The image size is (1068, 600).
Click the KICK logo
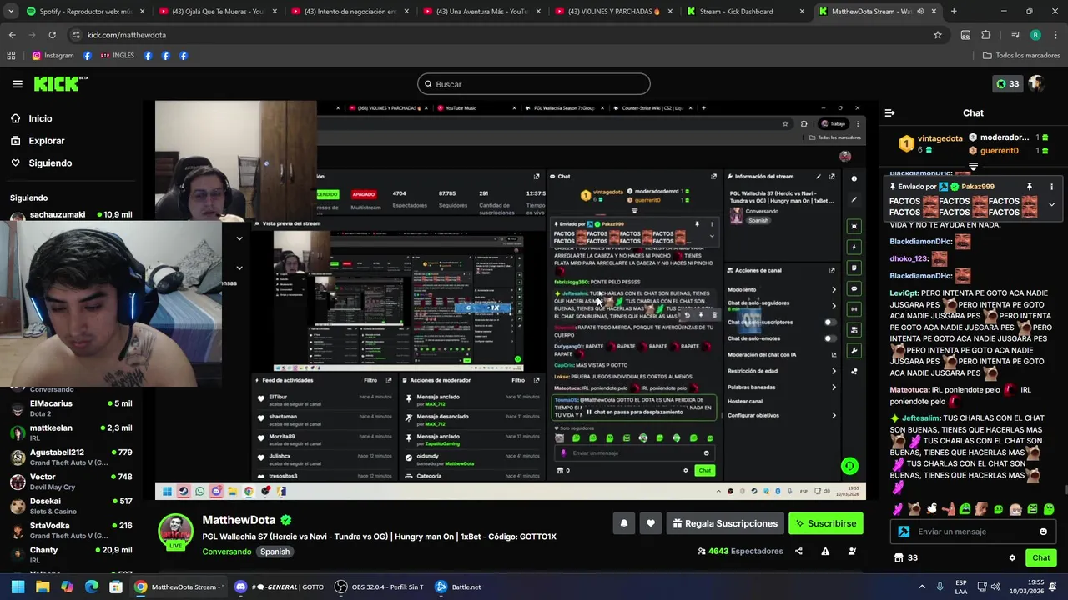pos(60,83)
